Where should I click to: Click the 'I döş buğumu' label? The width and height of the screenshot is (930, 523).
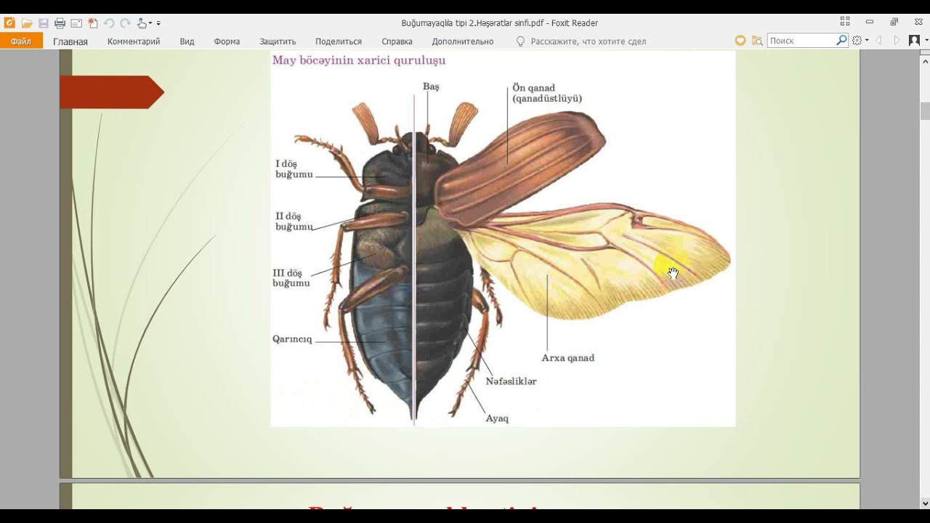pos(294,169)
